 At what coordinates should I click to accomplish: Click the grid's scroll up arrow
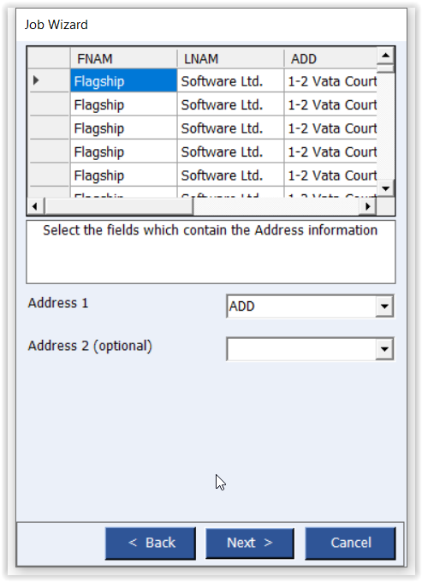386,56
